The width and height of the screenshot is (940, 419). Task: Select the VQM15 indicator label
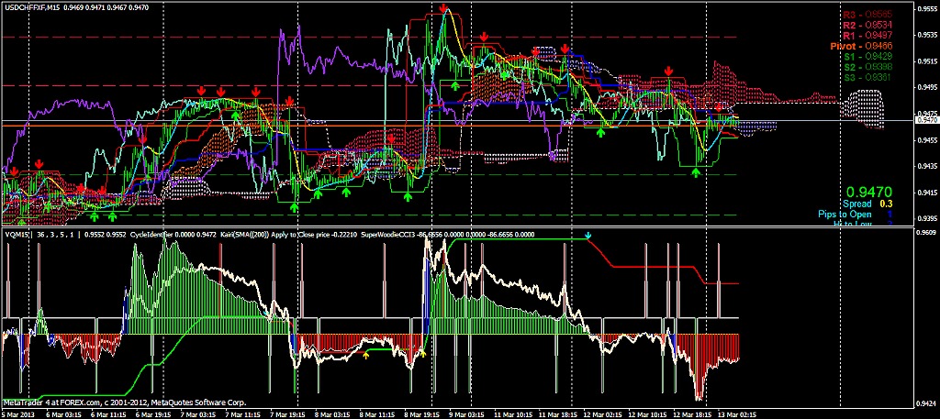[x=18, y=234]
